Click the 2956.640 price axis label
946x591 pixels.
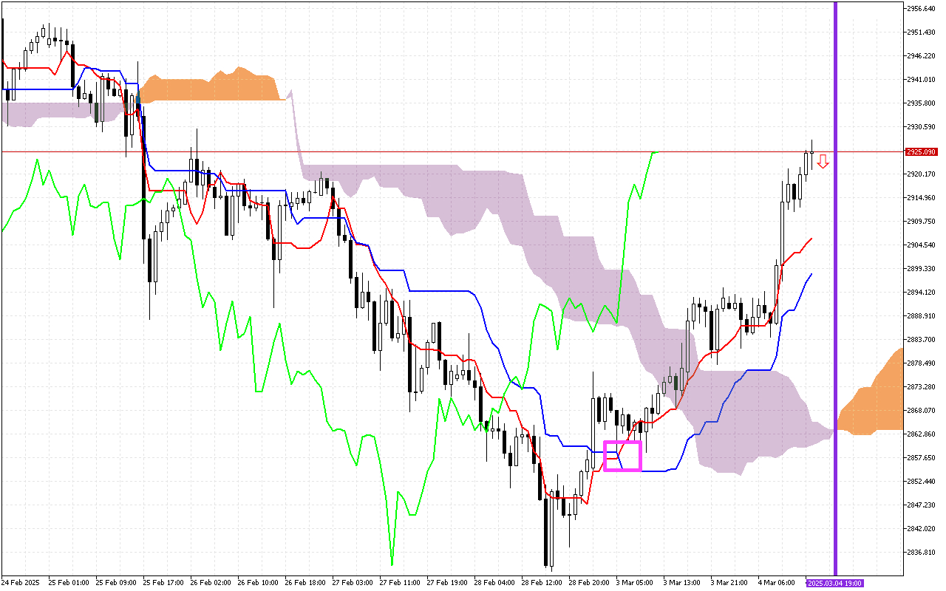click(921, 9)
